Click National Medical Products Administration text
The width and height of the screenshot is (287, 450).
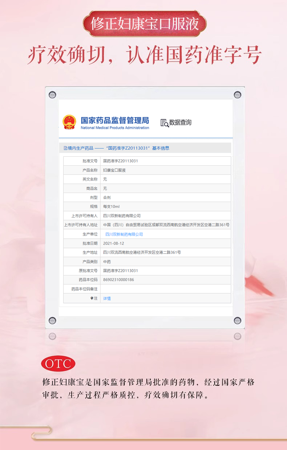click(x=115, y=128)
